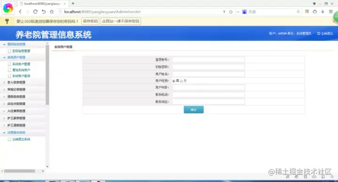Click the 联系地址 input field

[x=208, y=102]
